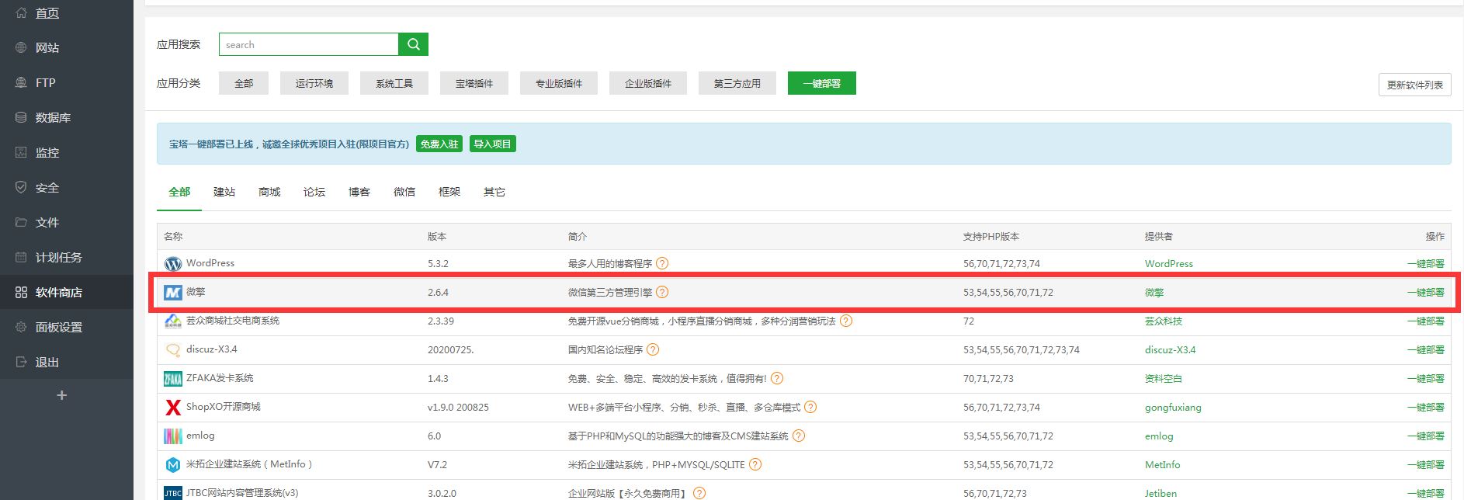Image resolution: width=1464 pixels, height=500 pixels.
Task: Open provider link Jetiben
Action: 1160,494
